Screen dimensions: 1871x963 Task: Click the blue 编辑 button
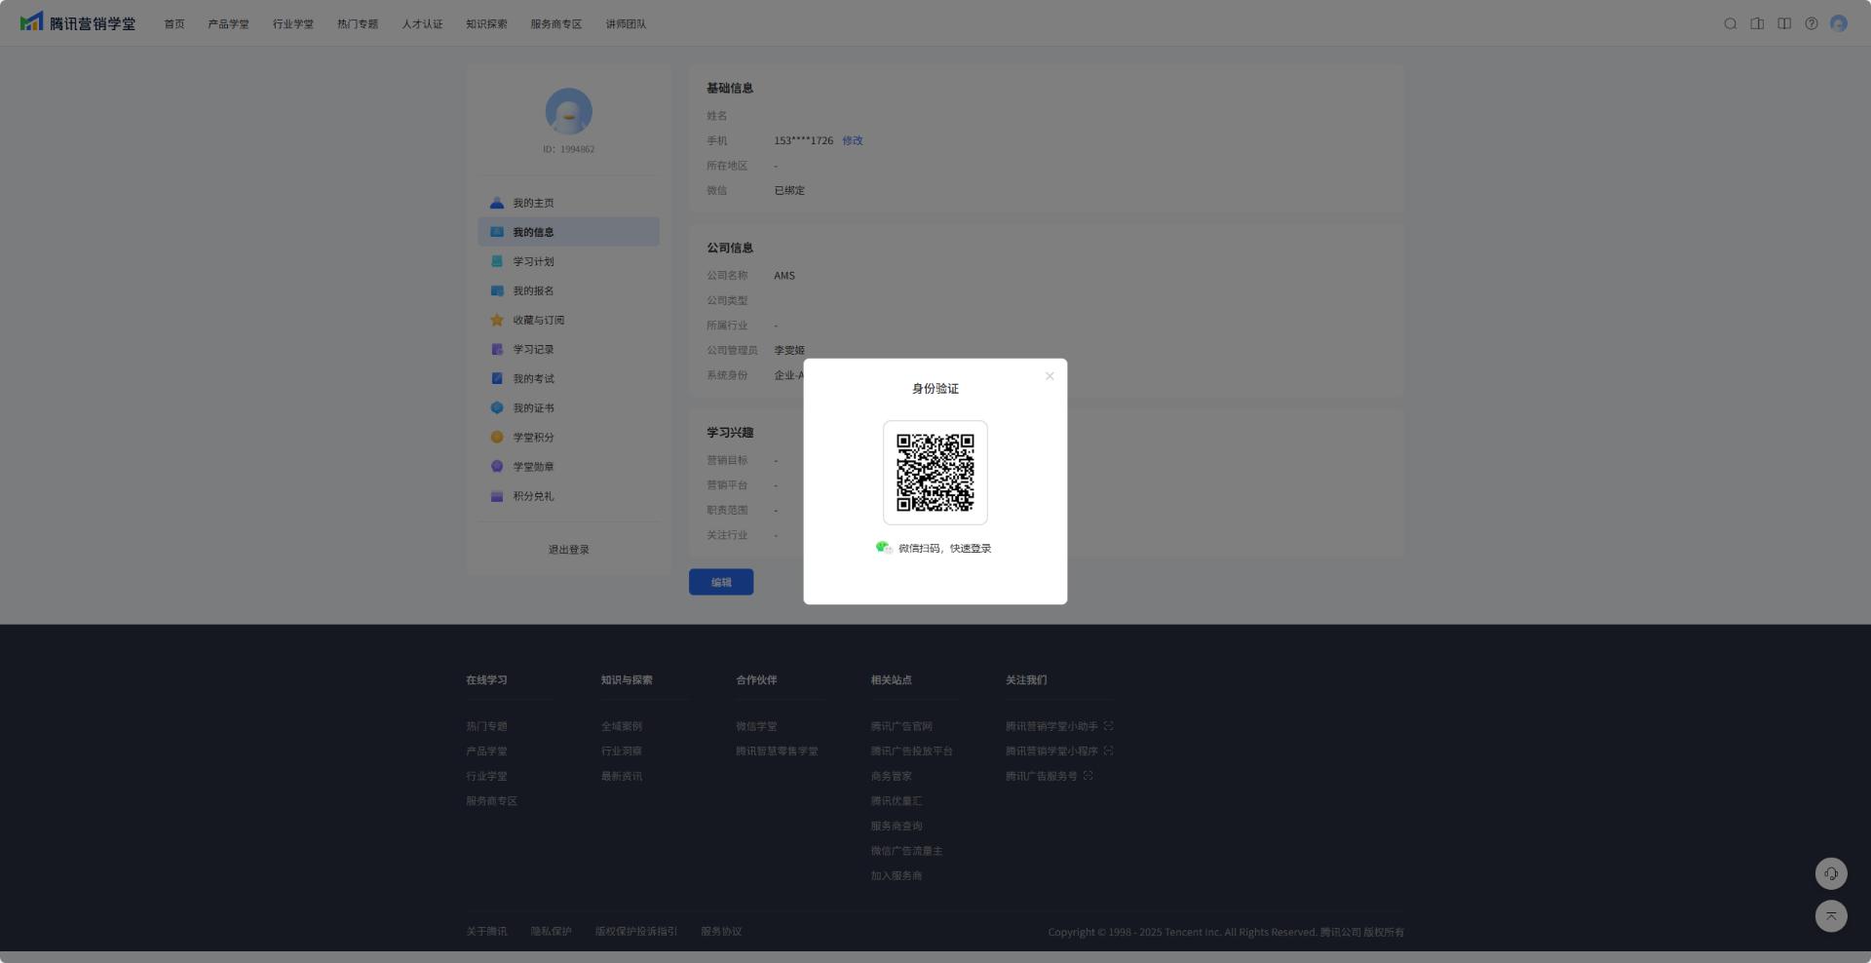[720, 582]
